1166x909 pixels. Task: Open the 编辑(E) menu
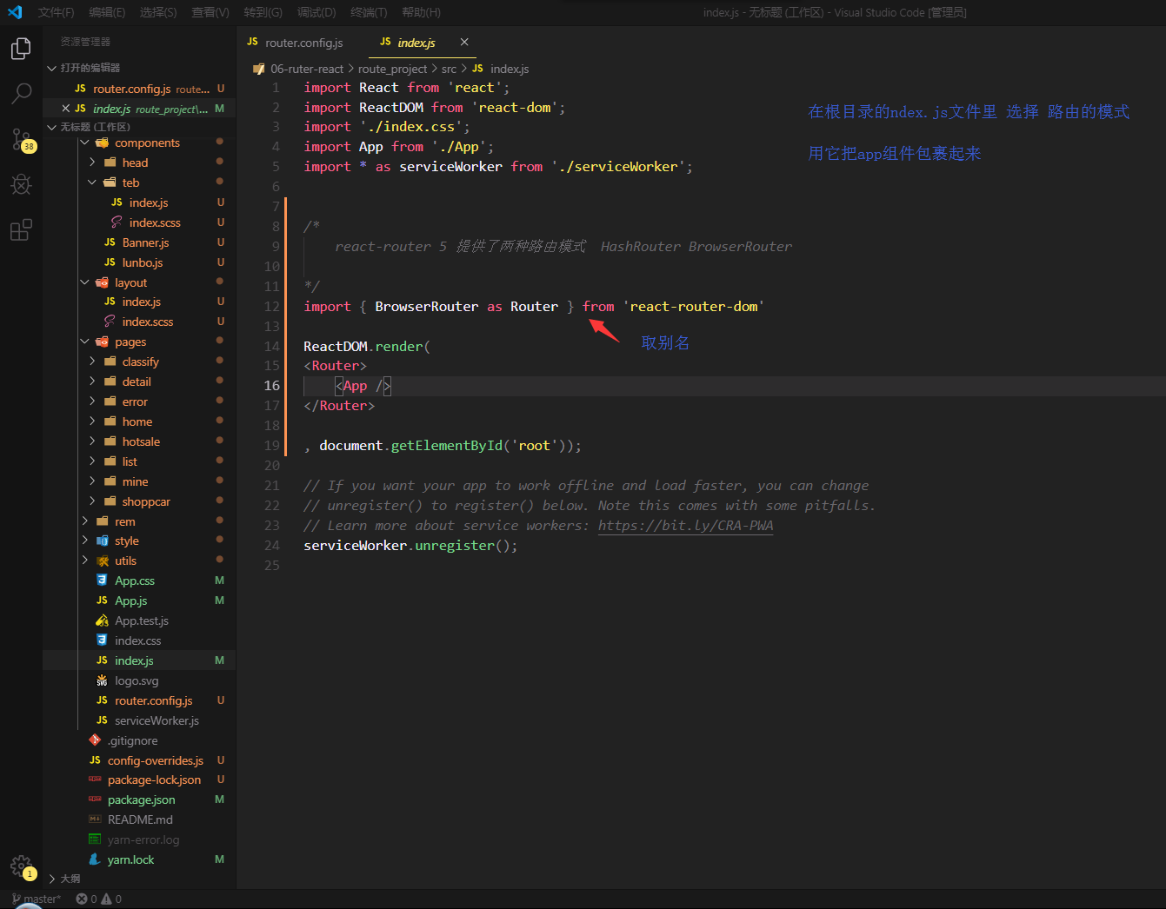coord(107,12)
